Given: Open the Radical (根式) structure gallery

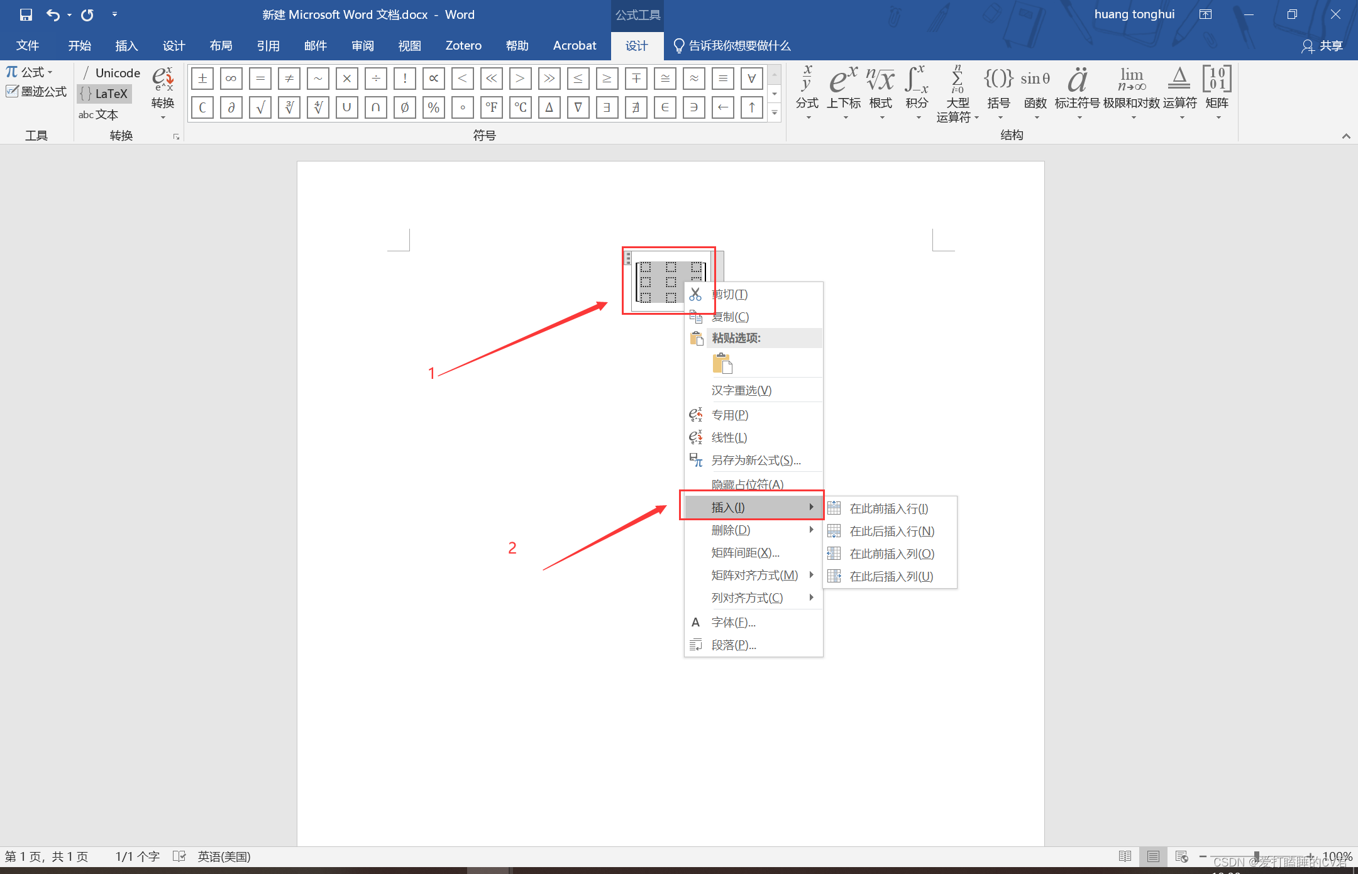Looking at the screenshot, I should coord(880,91).
